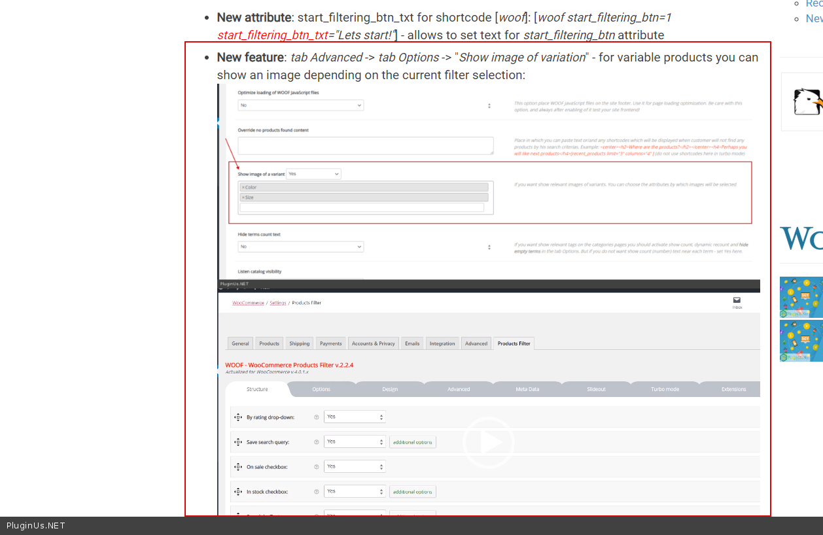
Task: Remove the Size tag in variant attributes
Action: point(243,198)
